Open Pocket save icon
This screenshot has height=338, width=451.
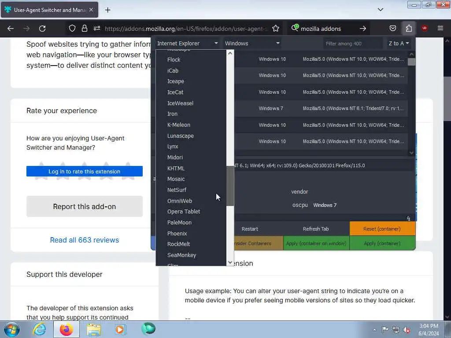pyautogui.click(x=392, y=28)
